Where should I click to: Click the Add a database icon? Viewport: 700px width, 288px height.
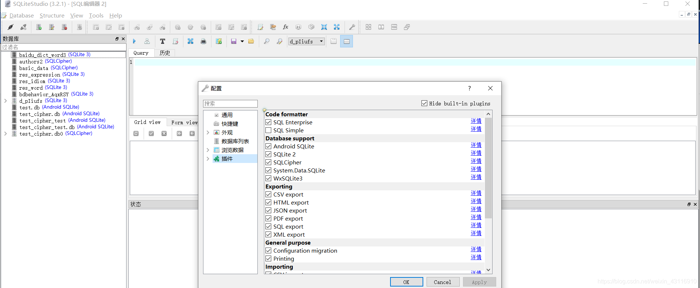point(39,27)
